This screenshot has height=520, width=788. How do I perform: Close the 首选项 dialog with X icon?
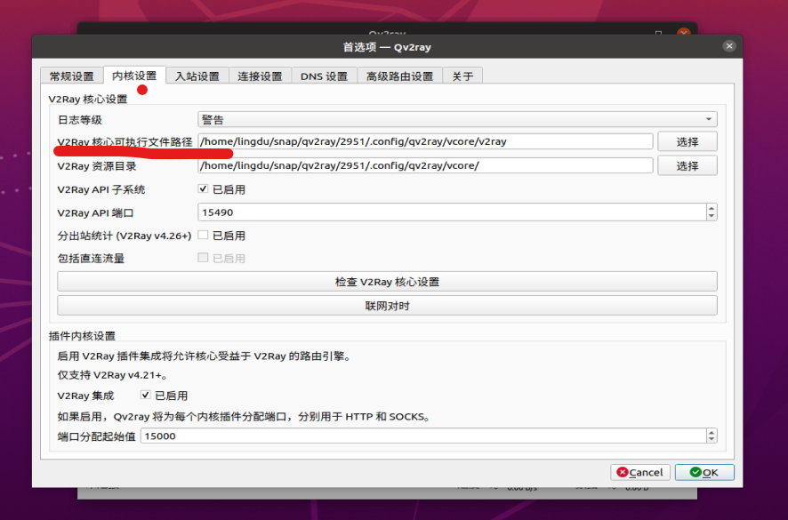pos(729,46)
